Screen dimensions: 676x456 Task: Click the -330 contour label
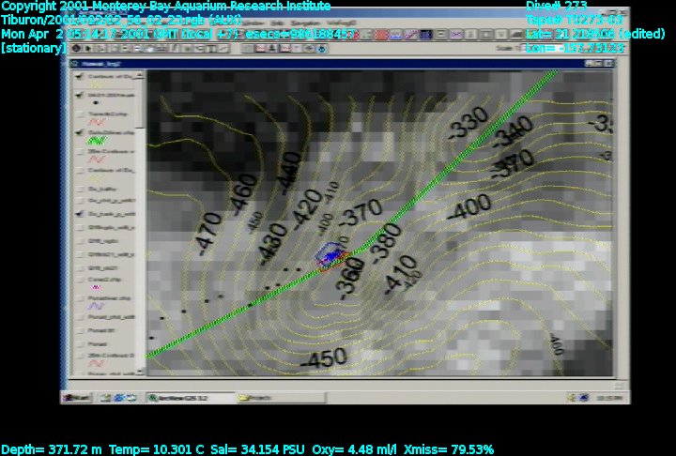[468, 123]
